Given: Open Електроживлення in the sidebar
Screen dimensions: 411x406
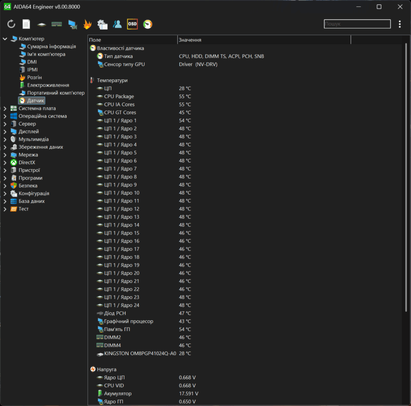Looking at the screenshot, I should (48, 85).
